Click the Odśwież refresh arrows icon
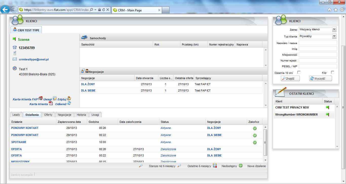 point(69,103)
